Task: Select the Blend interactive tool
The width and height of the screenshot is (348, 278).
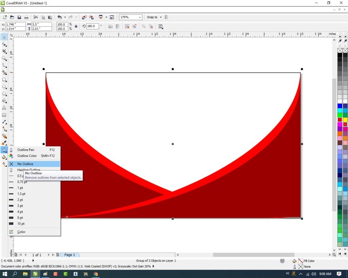Action: (x=4, y=136)
